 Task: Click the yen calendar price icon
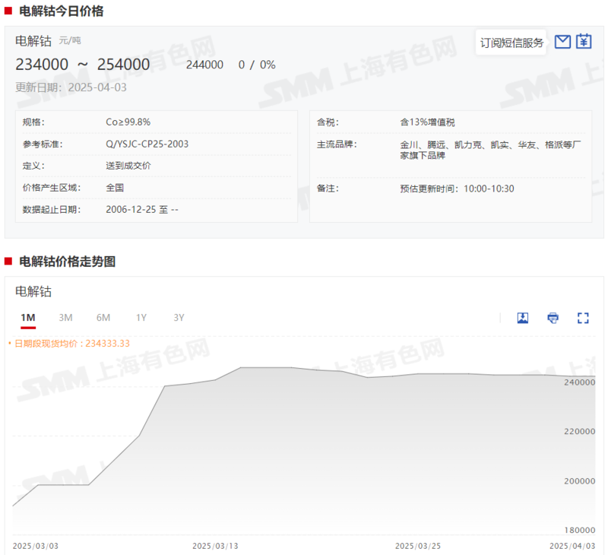click(x=584, y=42)
